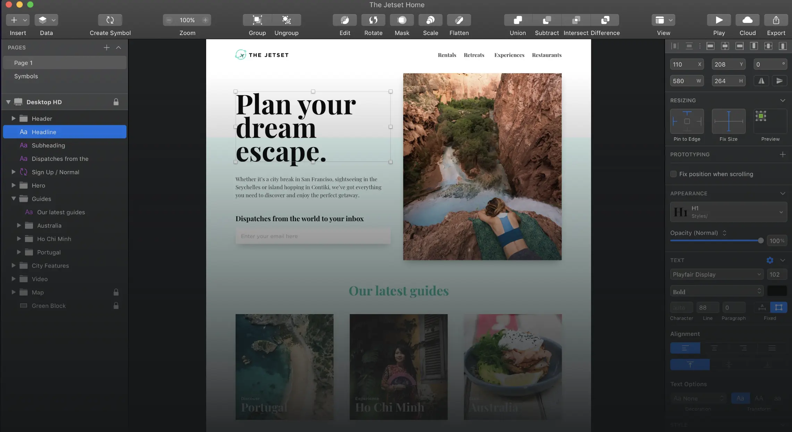Open the Playfair Display font dropdown
792x432 pixels.
(x=716, y=274)
